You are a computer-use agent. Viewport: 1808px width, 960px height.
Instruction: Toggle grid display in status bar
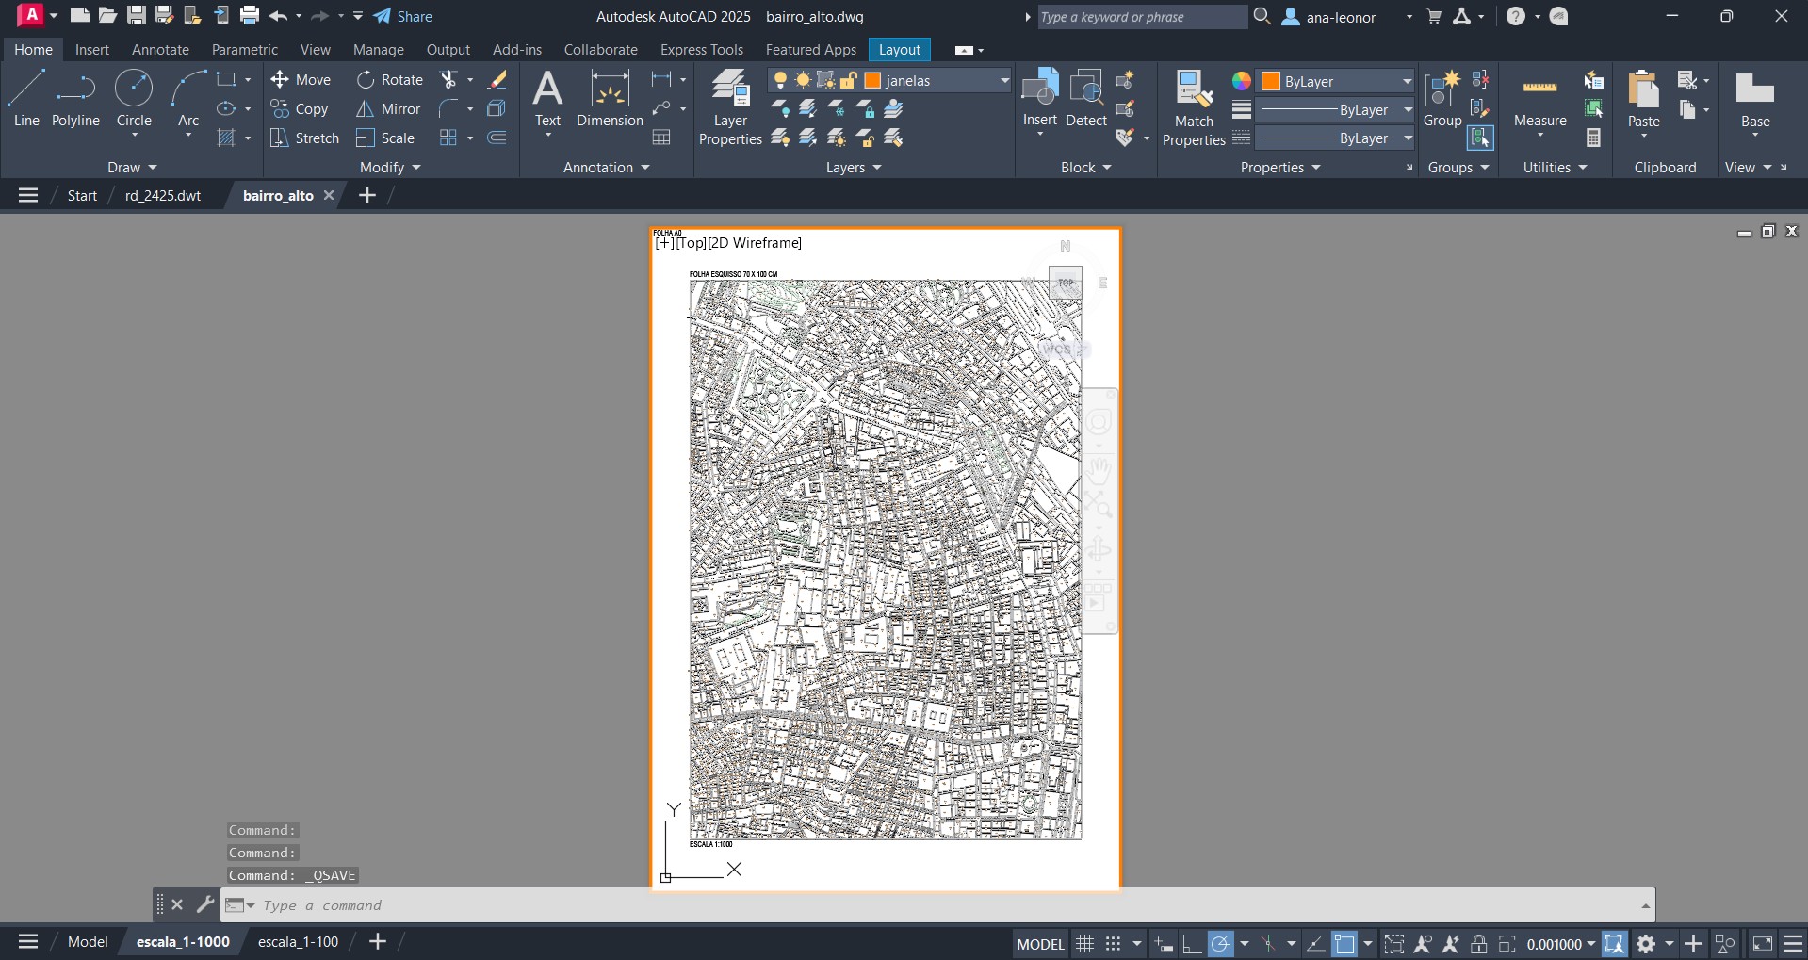(1084, 943)
